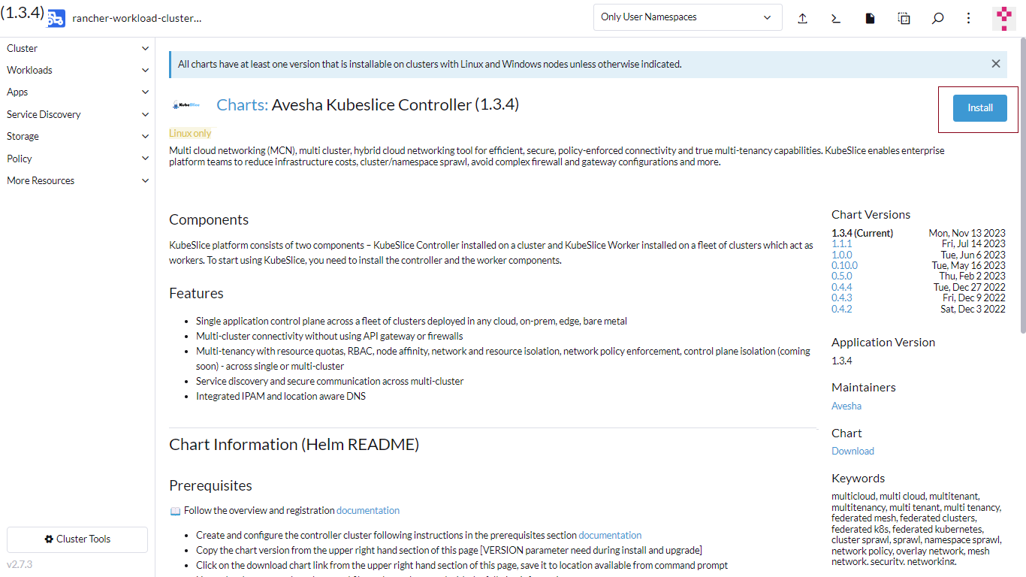Click the v2.7.3 version label
The width and height of the screenshot is (1026, 577).
20,564
